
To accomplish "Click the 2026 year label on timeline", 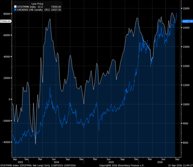I will [160, 162].
